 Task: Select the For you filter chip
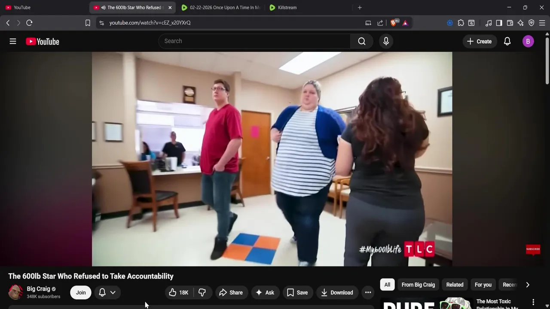coord(483,285)
